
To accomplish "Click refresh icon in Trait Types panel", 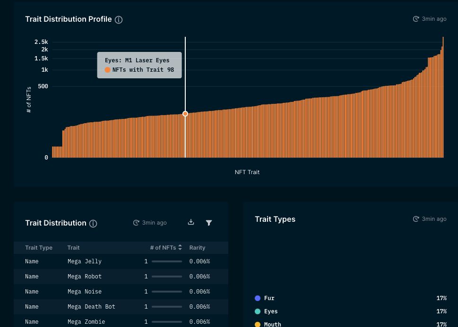I will click(416, 219).
